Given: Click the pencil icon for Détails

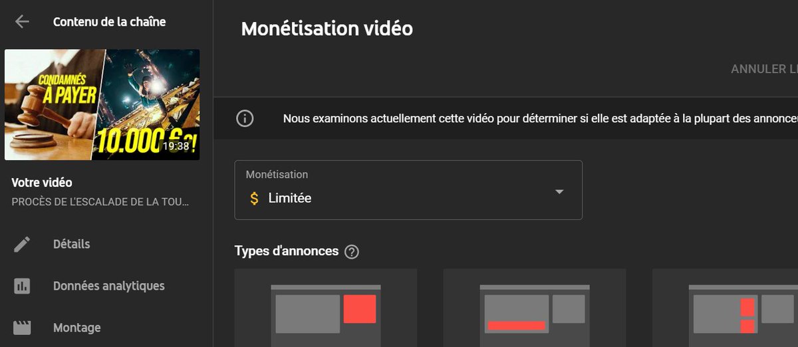Looking at the screenshot, I should point(22,244).
